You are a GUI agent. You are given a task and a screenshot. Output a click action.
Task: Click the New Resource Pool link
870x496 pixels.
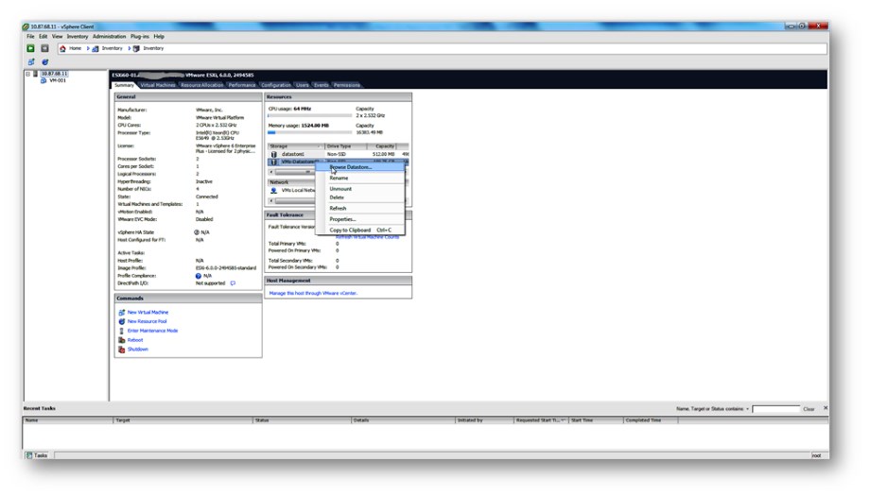tap(147, 321)
